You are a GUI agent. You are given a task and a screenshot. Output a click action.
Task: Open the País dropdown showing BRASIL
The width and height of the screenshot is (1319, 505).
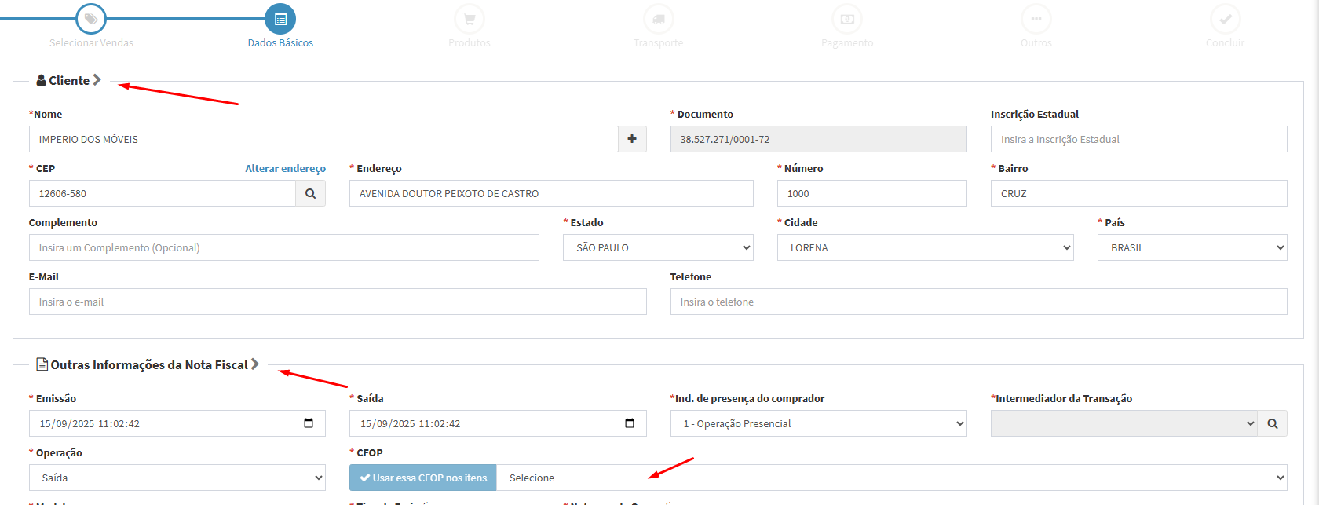[1192, 247]
